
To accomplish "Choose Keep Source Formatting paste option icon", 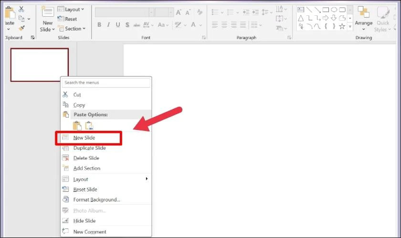I will [x=77, y=126].
